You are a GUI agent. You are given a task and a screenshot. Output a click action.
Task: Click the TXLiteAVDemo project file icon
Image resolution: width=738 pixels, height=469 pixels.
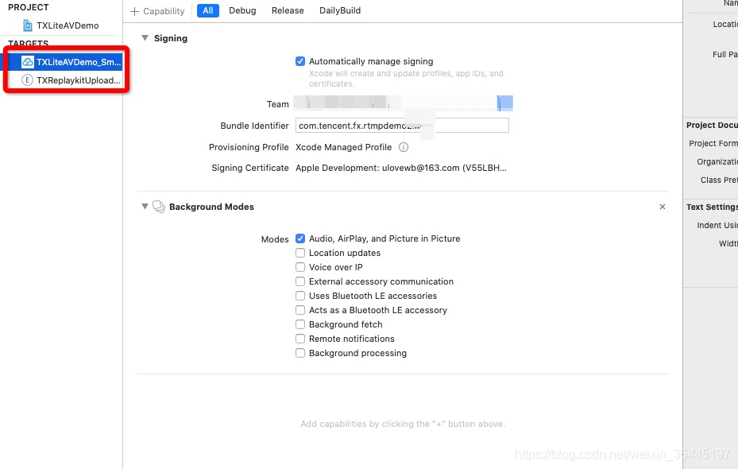28,25
